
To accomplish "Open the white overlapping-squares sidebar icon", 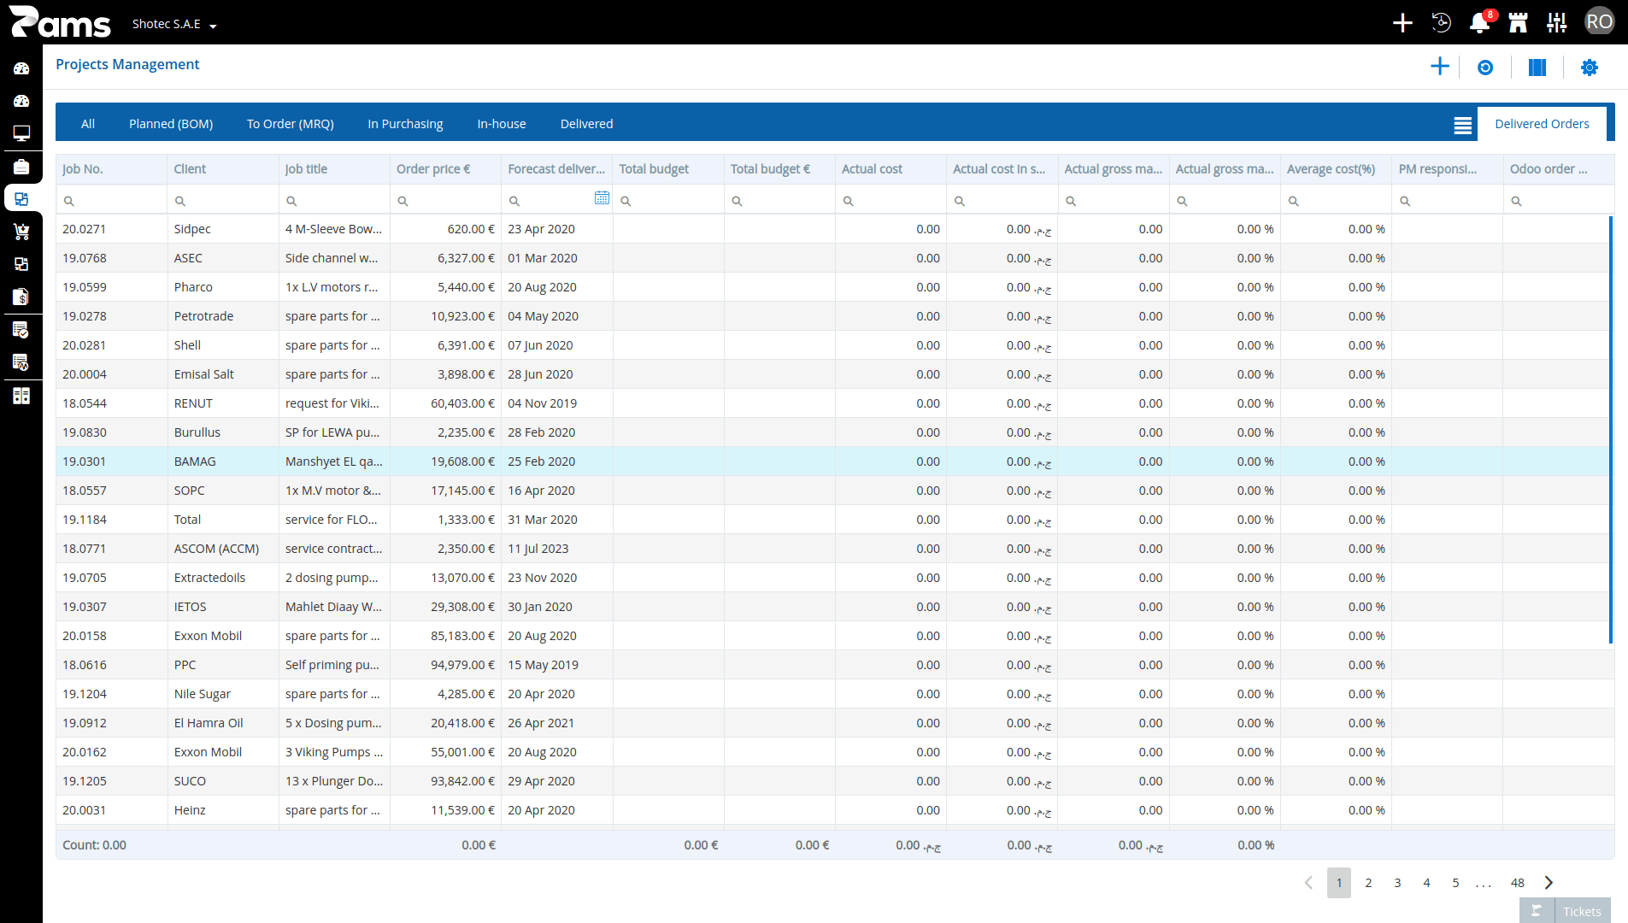I will click(21, 264).
